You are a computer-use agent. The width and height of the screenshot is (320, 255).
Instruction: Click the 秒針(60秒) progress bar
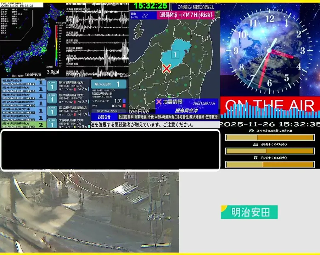click(270, 164)
